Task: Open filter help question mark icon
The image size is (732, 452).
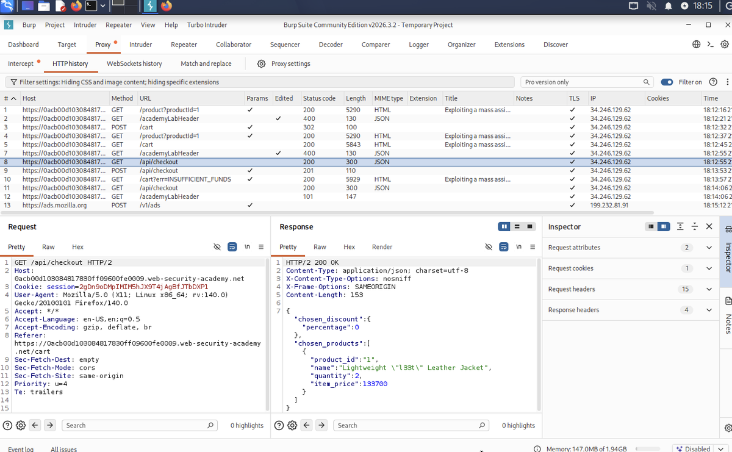Action: pos(713,82)
